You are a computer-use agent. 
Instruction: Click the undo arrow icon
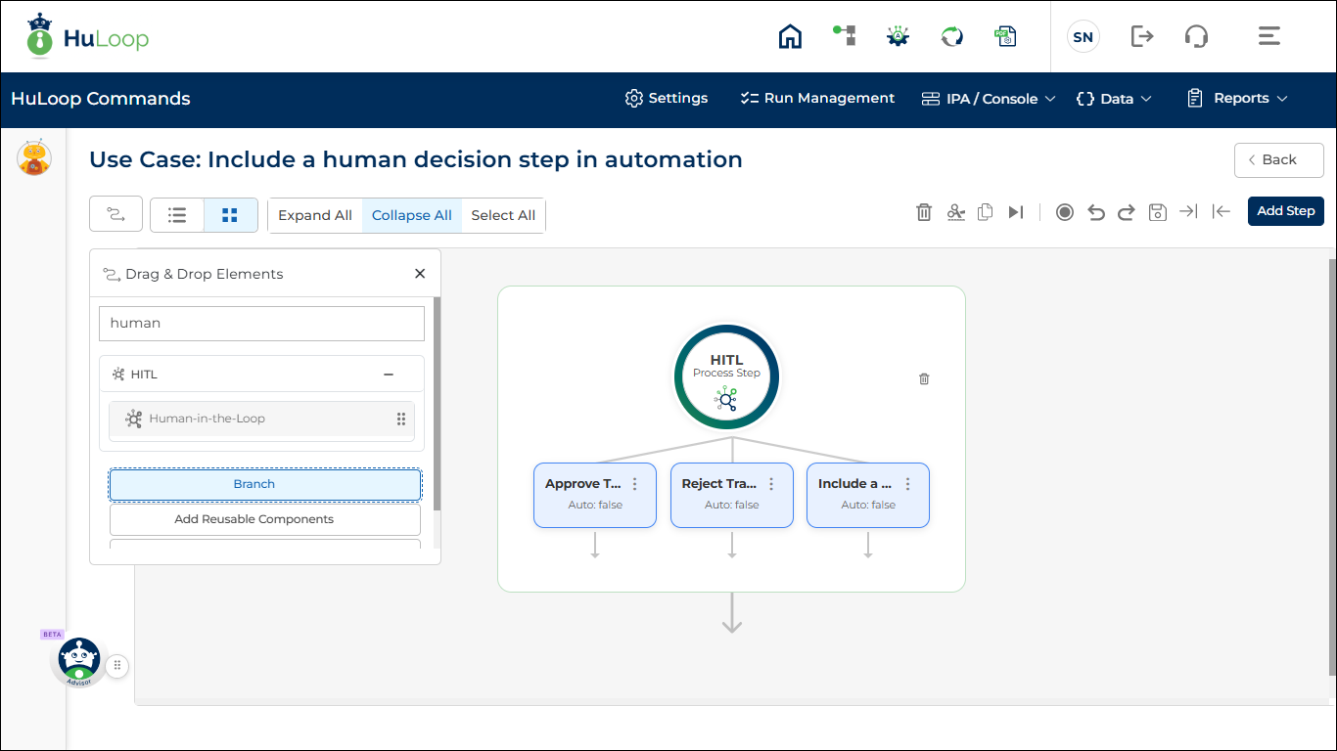[1096, 212]
